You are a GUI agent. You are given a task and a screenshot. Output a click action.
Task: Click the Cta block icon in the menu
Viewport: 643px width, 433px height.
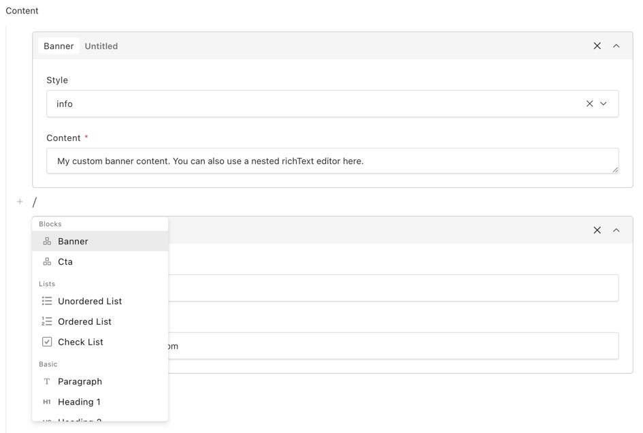pyautogui.click(x=47, y=262)
